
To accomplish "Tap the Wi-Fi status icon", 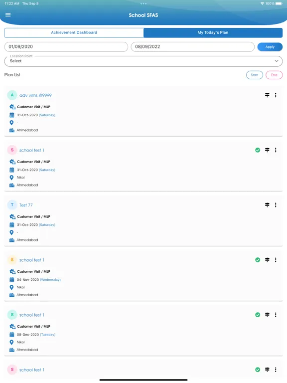I will [262, 3].
